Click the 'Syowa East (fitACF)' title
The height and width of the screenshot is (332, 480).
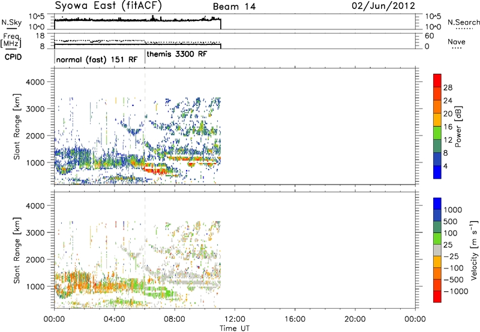pyautogui.click(x=109, y=5)
